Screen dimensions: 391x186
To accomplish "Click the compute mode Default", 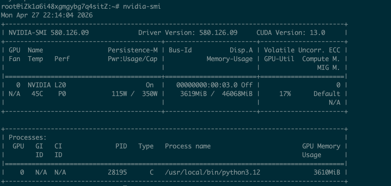I will pos(327,94).
